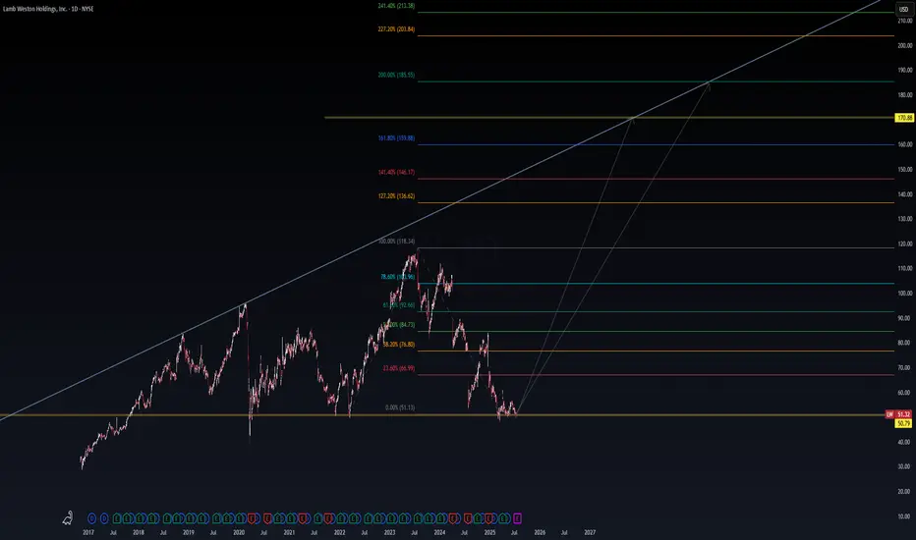Click the 10.00 price scale value

(x=905, y=516)
